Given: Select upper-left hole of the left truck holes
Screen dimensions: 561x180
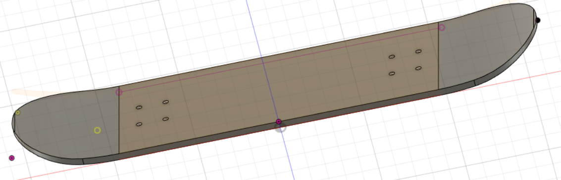Looking at the screenshot, I should [139, 108].
